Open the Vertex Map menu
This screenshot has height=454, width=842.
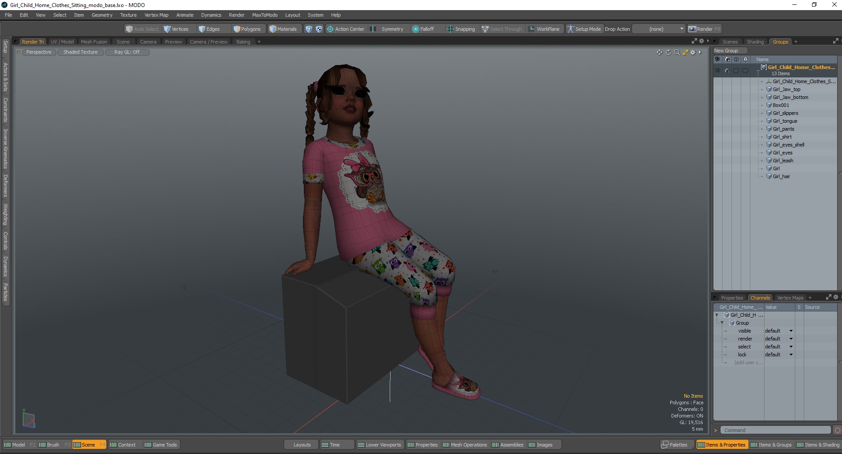pos(156,15)
